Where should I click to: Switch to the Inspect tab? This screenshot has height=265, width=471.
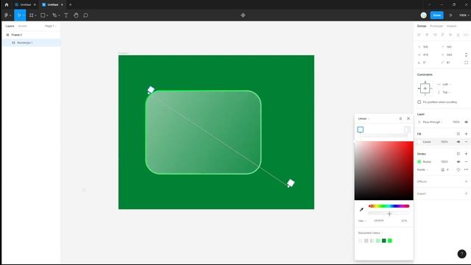(451, 26)
